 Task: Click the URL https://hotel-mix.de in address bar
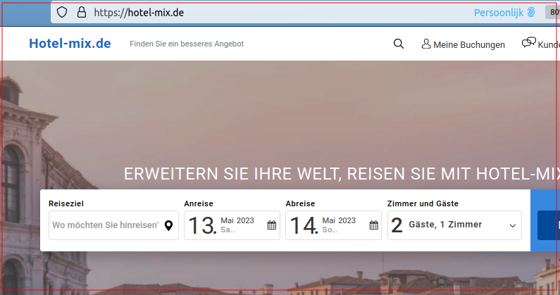139,13
